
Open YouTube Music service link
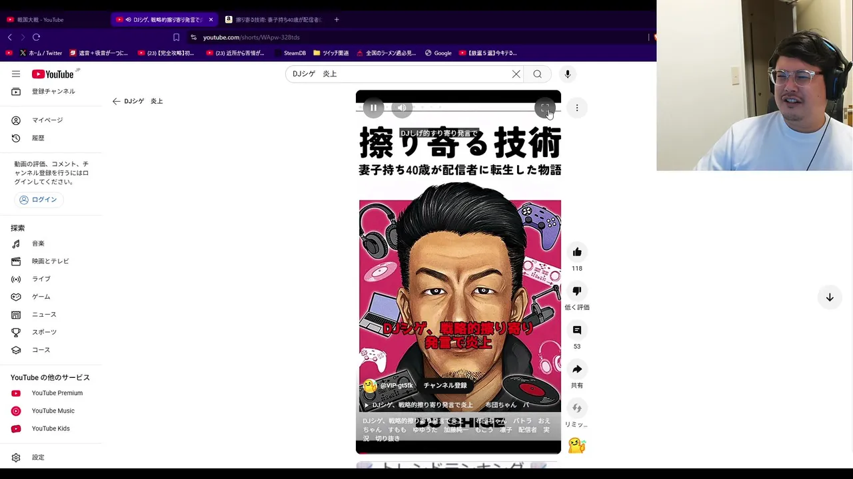(x=51, y=411)
